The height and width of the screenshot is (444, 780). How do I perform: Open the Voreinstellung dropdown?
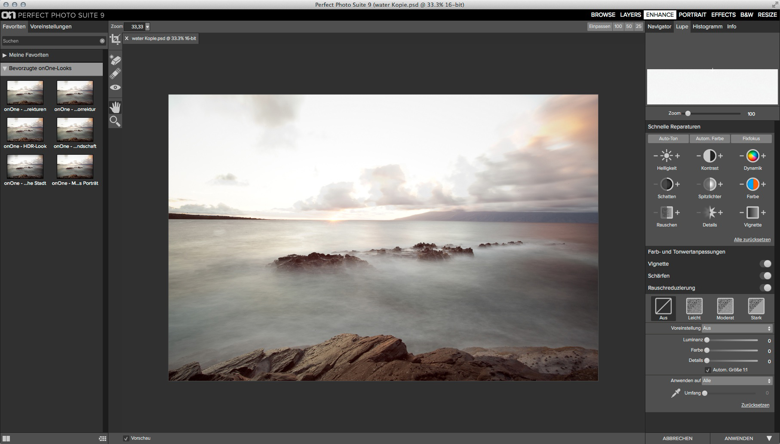pyautogui.click(x=737, y=328)
